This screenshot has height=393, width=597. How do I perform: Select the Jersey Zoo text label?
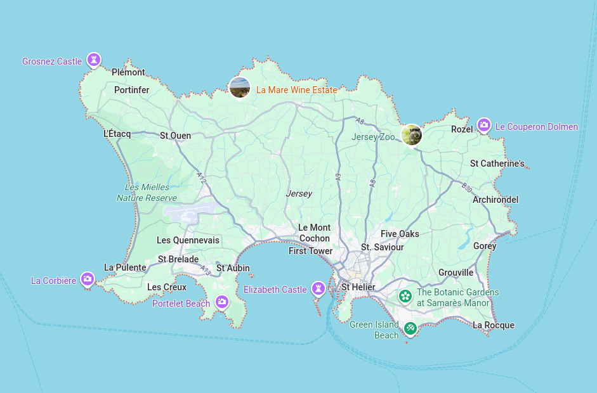(373, 137)
